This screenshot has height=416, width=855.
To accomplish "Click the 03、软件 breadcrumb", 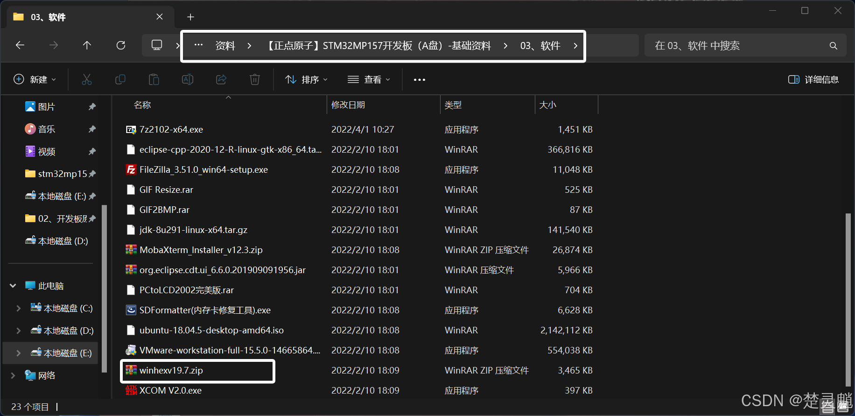I will pos(540,46).
